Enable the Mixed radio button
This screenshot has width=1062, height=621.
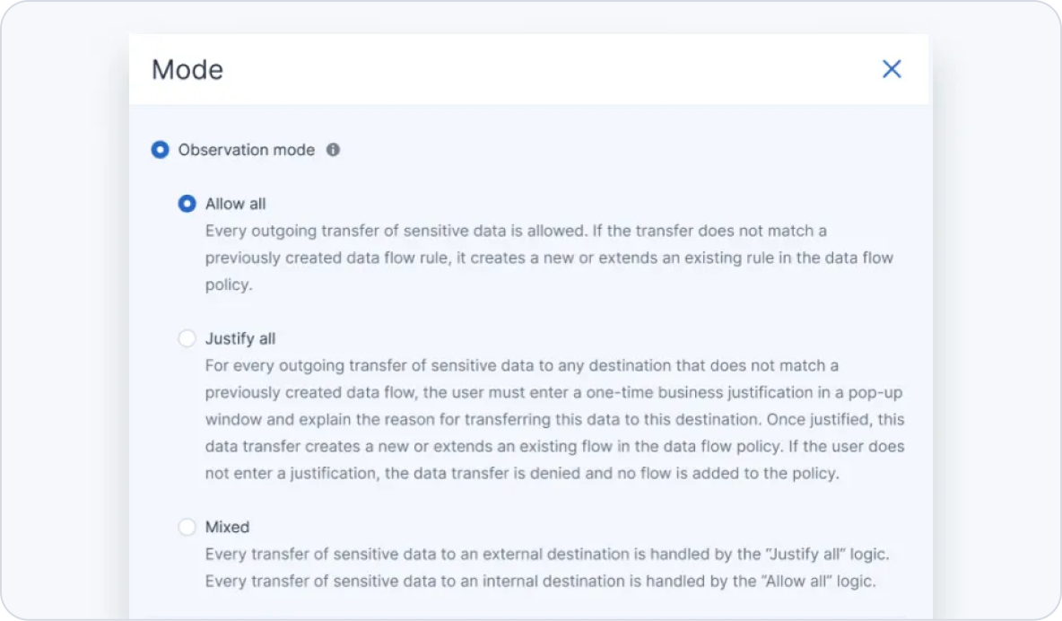coord(187,527)
